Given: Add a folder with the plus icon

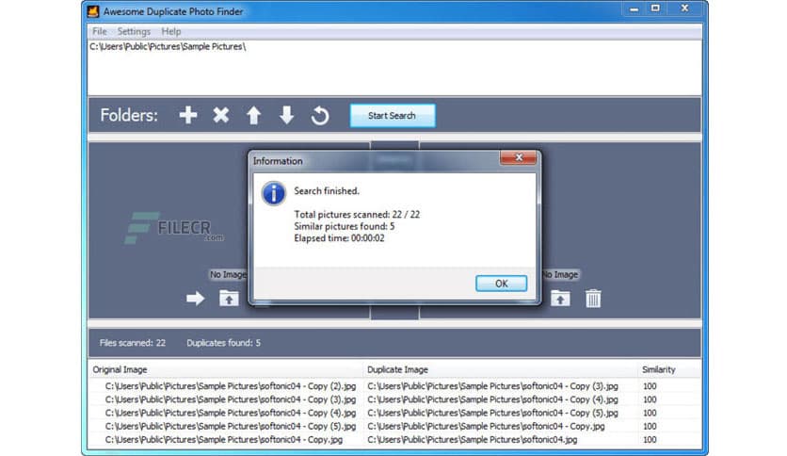Looking at the screenshot, I should point(188,115).
